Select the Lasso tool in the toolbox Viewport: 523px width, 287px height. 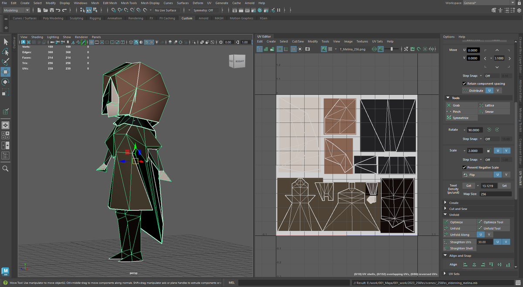click(6, 51)
